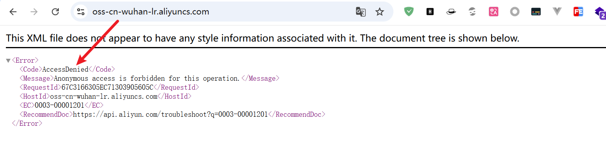Click the Vue devtools extension icon

557,12
